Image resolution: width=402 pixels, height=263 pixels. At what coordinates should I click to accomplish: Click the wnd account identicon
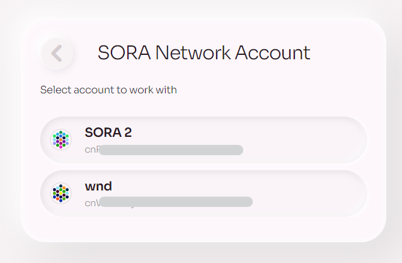60,193
